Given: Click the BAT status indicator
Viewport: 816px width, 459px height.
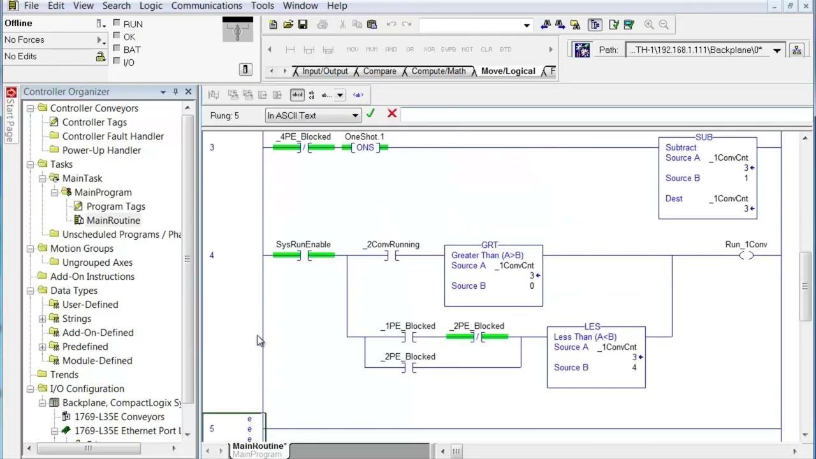Looking at the screenshot, I should [117, 48].
